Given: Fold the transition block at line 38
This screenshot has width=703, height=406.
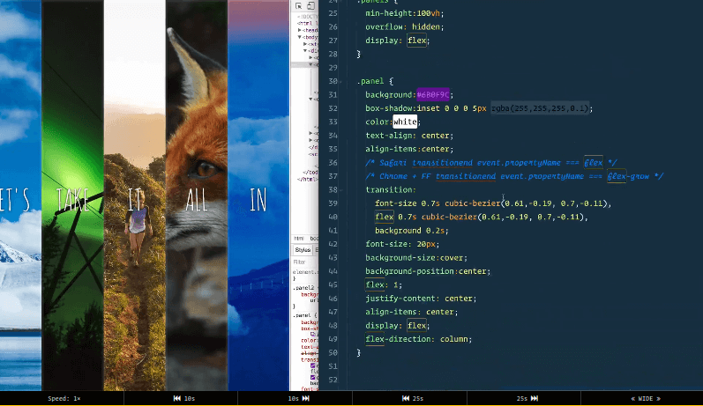Looking at the screenshot, I should (x=341, y=190).
